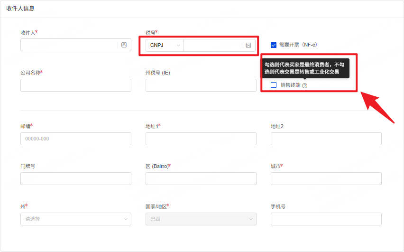
Task: Click the 邮编 input field
Action: pyautogui.click(x=76, y=139)
